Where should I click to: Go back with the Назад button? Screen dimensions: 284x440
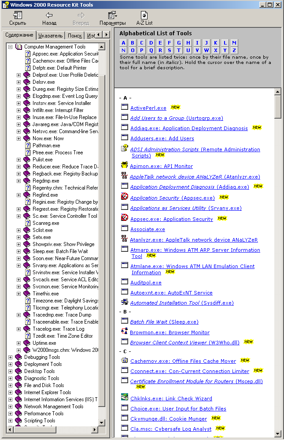click(x=49, y=18)
